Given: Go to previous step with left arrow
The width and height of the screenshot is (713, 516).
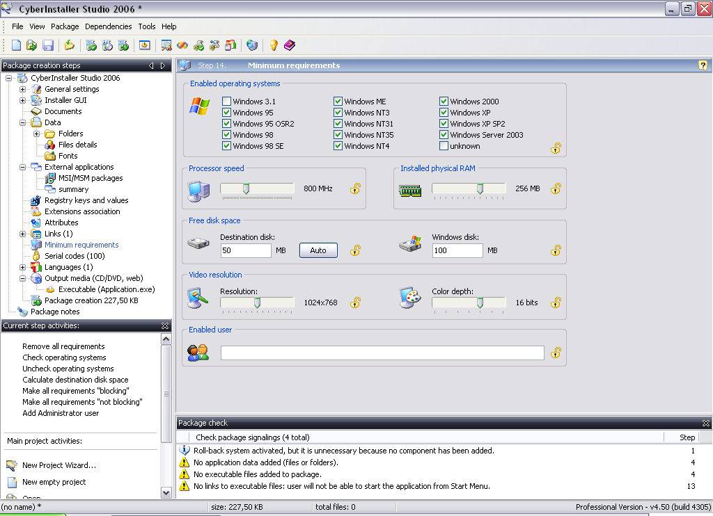Looking at the screenshot, I should tap(151, 65).
